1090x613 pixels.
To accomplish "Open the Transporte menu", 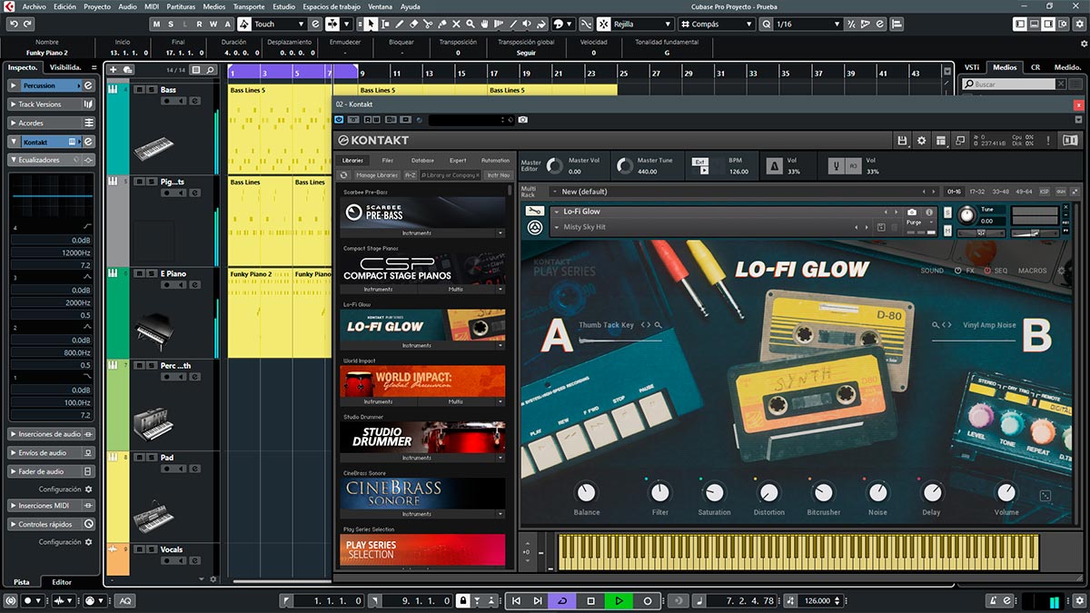I will click(x=249, y=6).
